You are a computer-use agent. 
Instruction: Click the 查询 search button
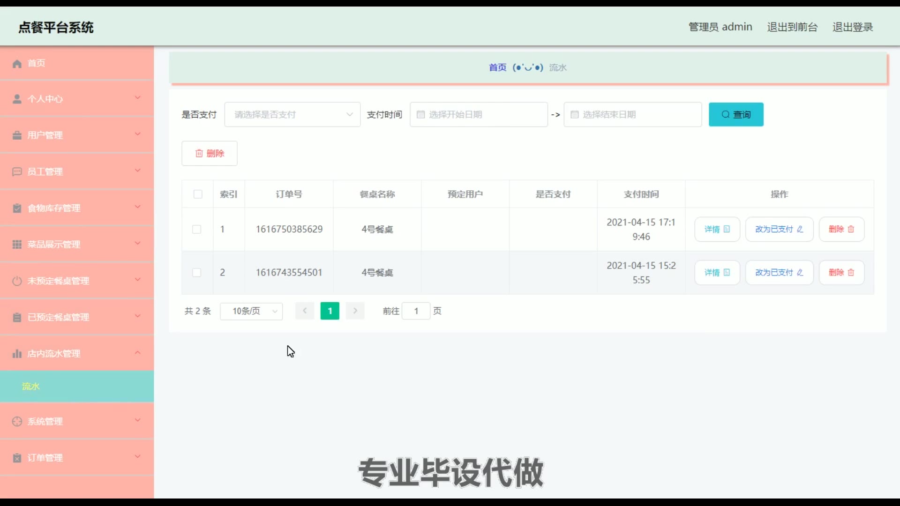[x=736, y=115]
